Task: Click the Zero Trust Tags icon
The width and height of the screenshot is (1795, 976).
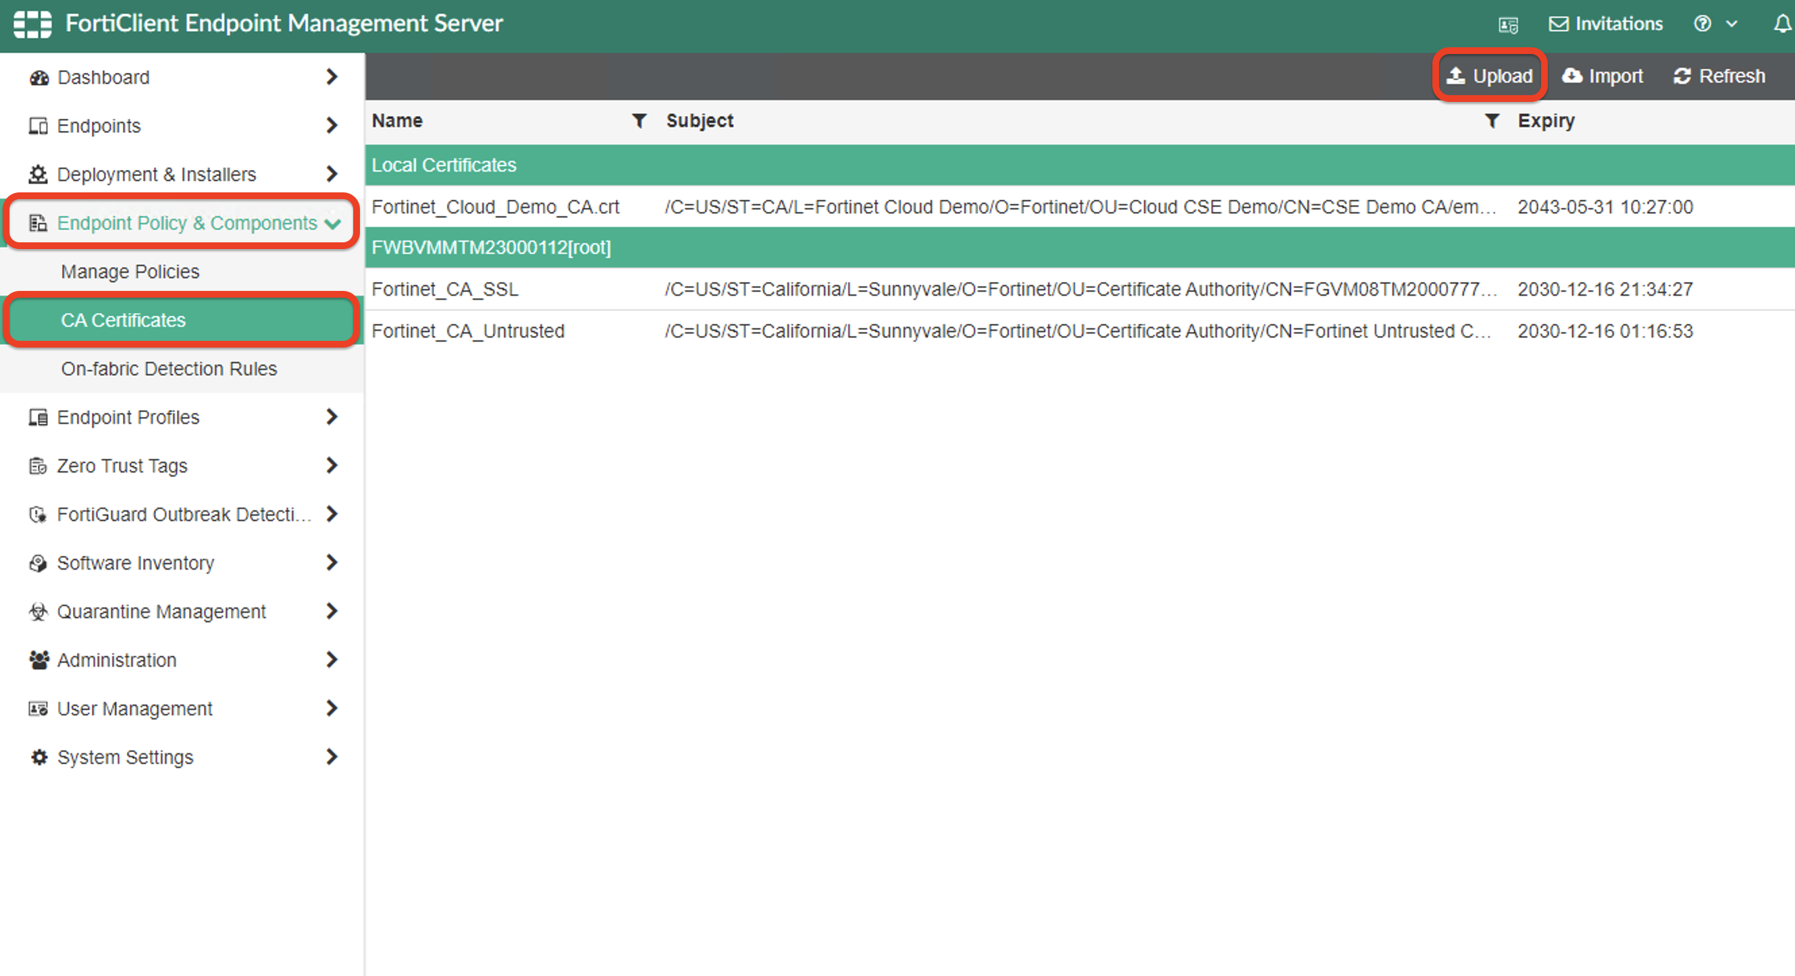Action: (x=38, y=466)
